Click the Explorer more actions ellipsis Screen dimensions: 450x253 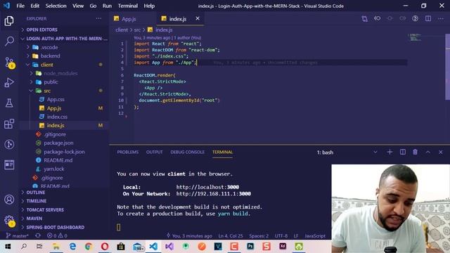point(98,19)
